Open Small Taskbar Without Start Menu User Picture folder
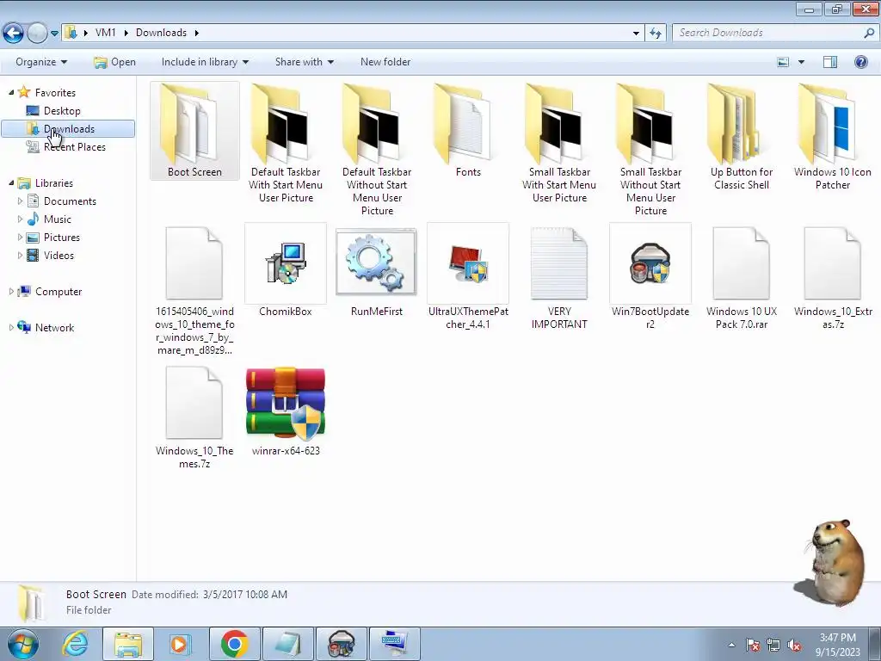 (x=650, y=150)
